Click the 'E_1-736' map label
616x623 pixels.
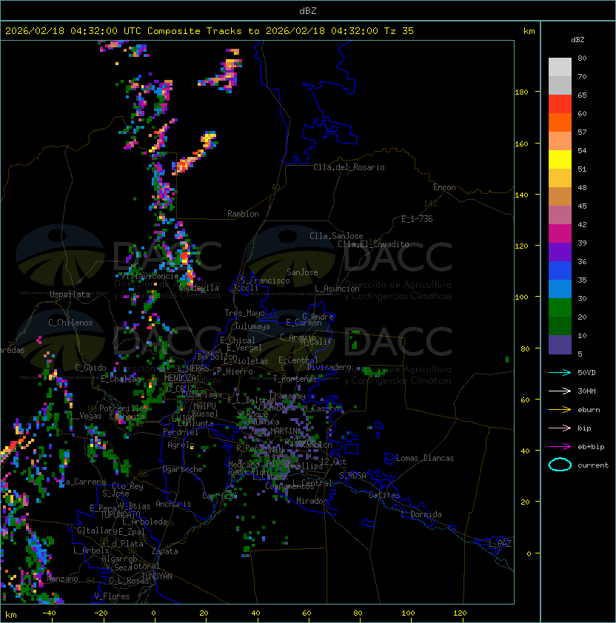[x=417, y=219]
